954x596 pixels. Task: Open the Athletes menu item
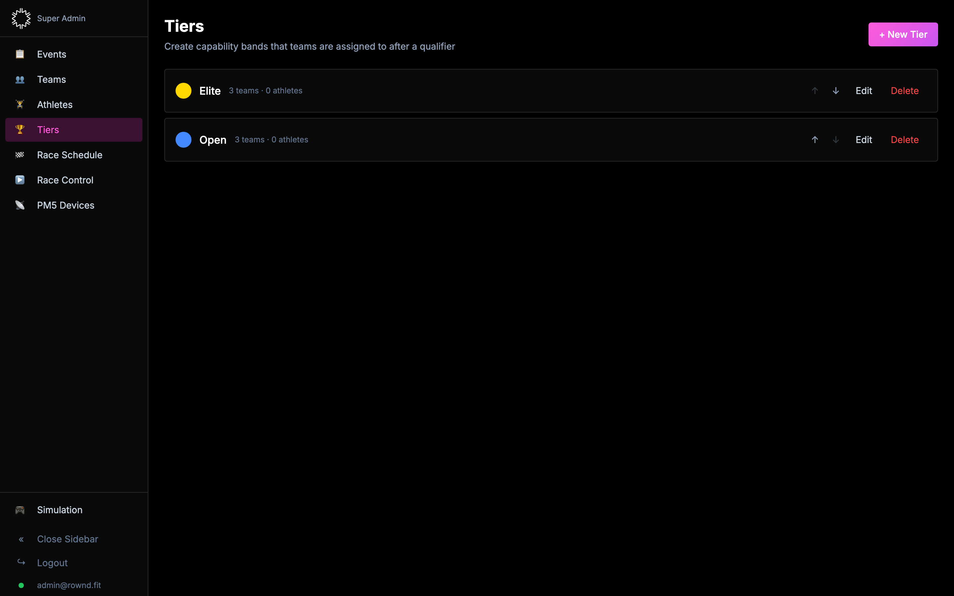coord(55,105)
